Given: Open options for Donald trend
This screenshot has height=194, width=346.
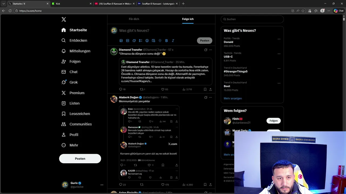Looking at the screenshot, I should click(x=279, y=39).
